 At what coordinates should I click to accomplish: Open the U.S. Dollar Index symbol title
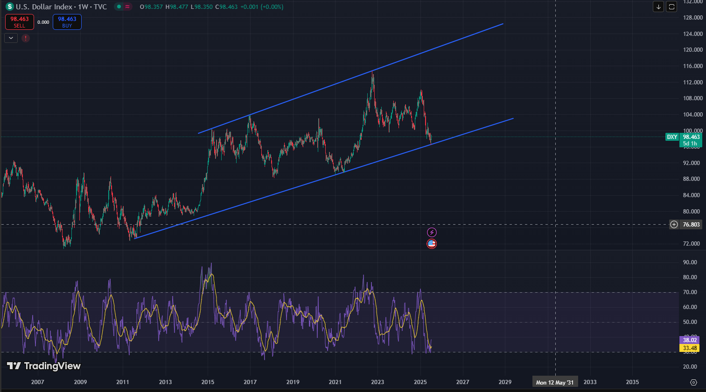61,7
